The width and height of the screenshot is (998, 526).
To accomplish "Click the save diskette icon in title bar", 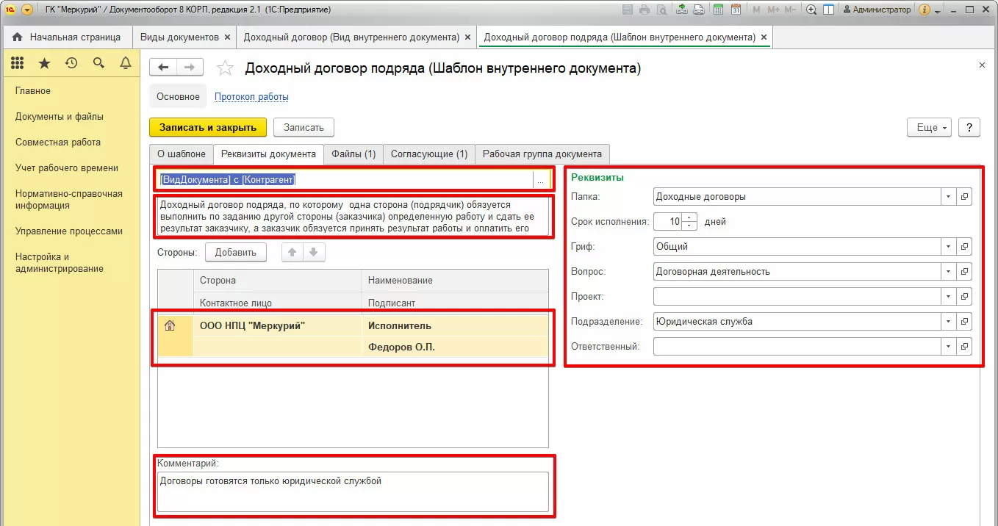I will coord(628,10).
